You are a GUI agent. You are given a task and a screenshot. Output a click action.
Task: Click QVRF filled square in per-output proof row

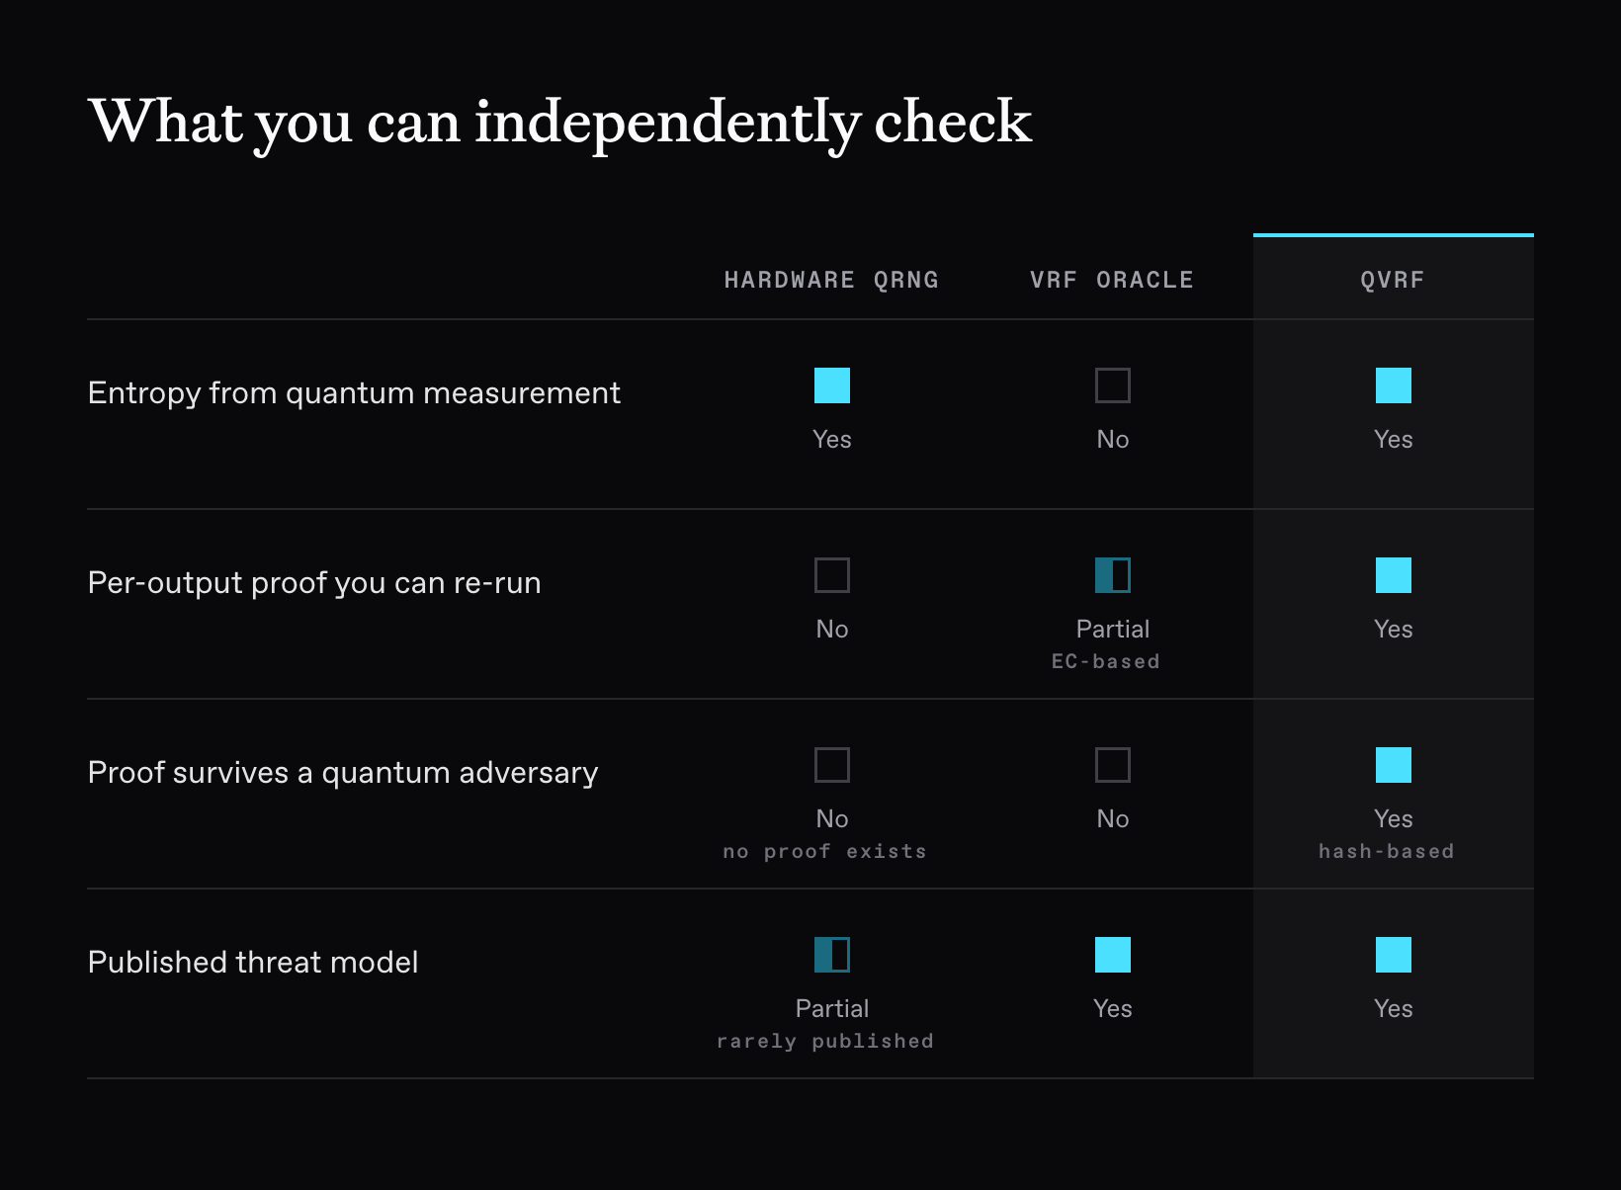tap(1394, 575)
